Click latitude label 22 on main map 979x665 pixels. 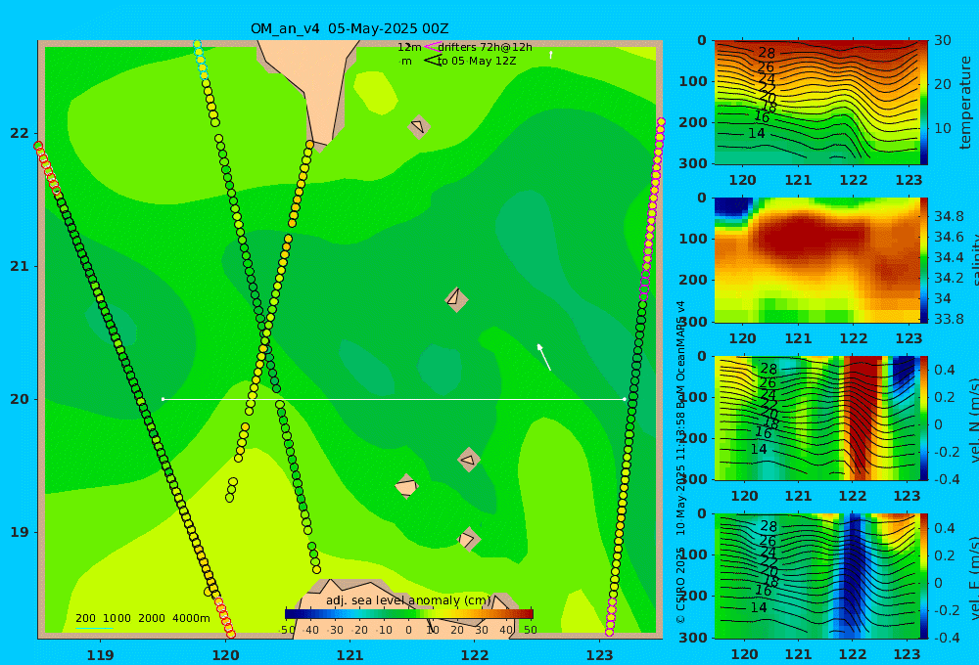pos(20,133)
